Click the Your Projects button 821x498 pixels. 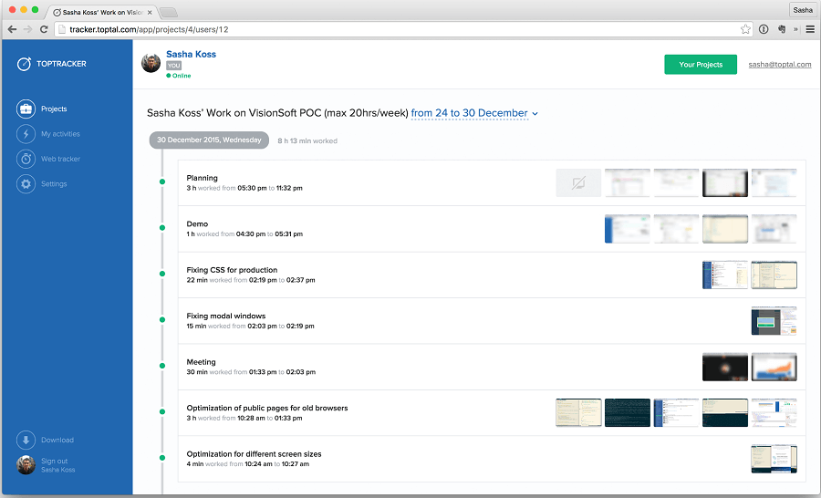[x=701, y=65]
